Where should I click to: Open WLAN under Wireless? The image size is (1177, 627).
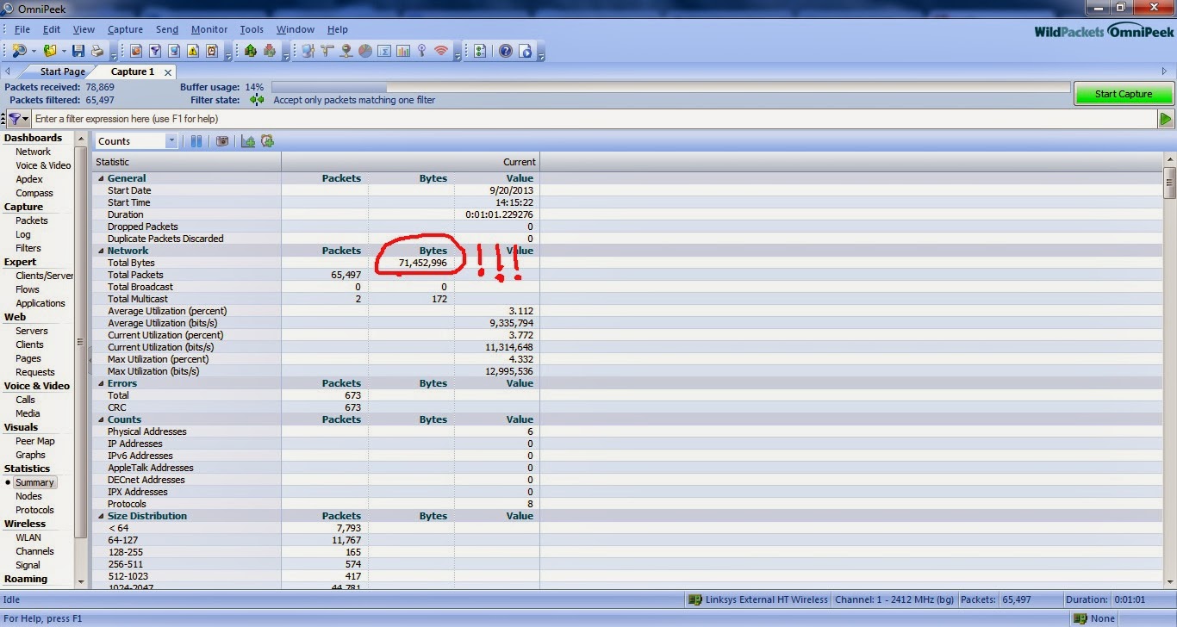[28, 537]
